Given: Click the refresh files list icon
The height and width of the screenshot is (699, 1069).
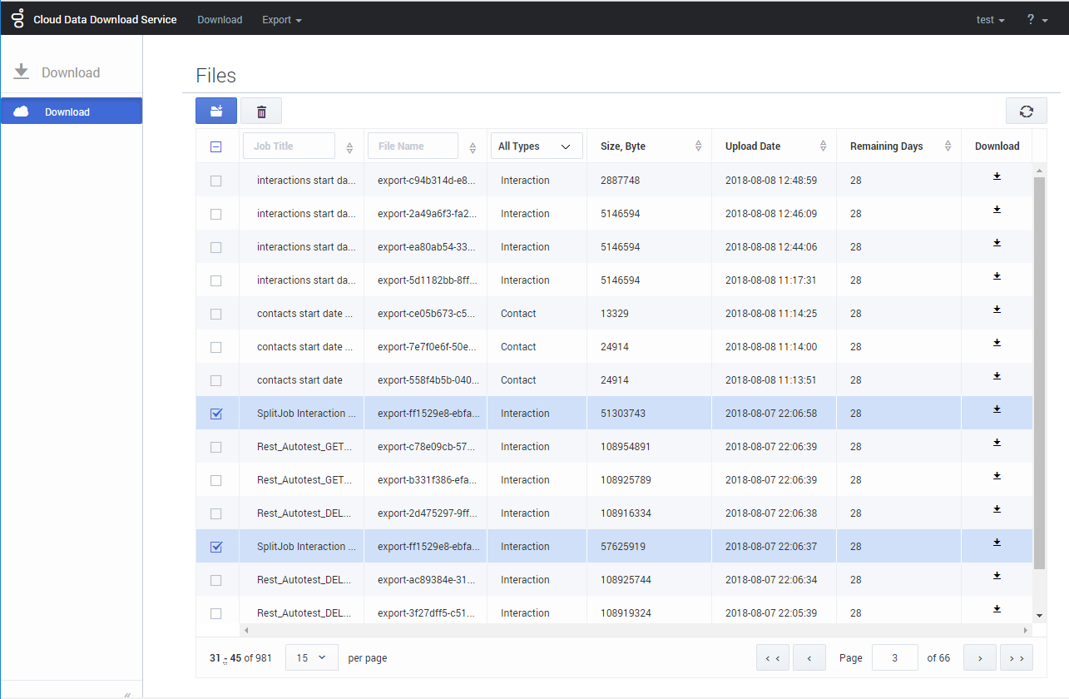Looking at the screenshot, I should pyautogui.click(x=1026, y=111).
